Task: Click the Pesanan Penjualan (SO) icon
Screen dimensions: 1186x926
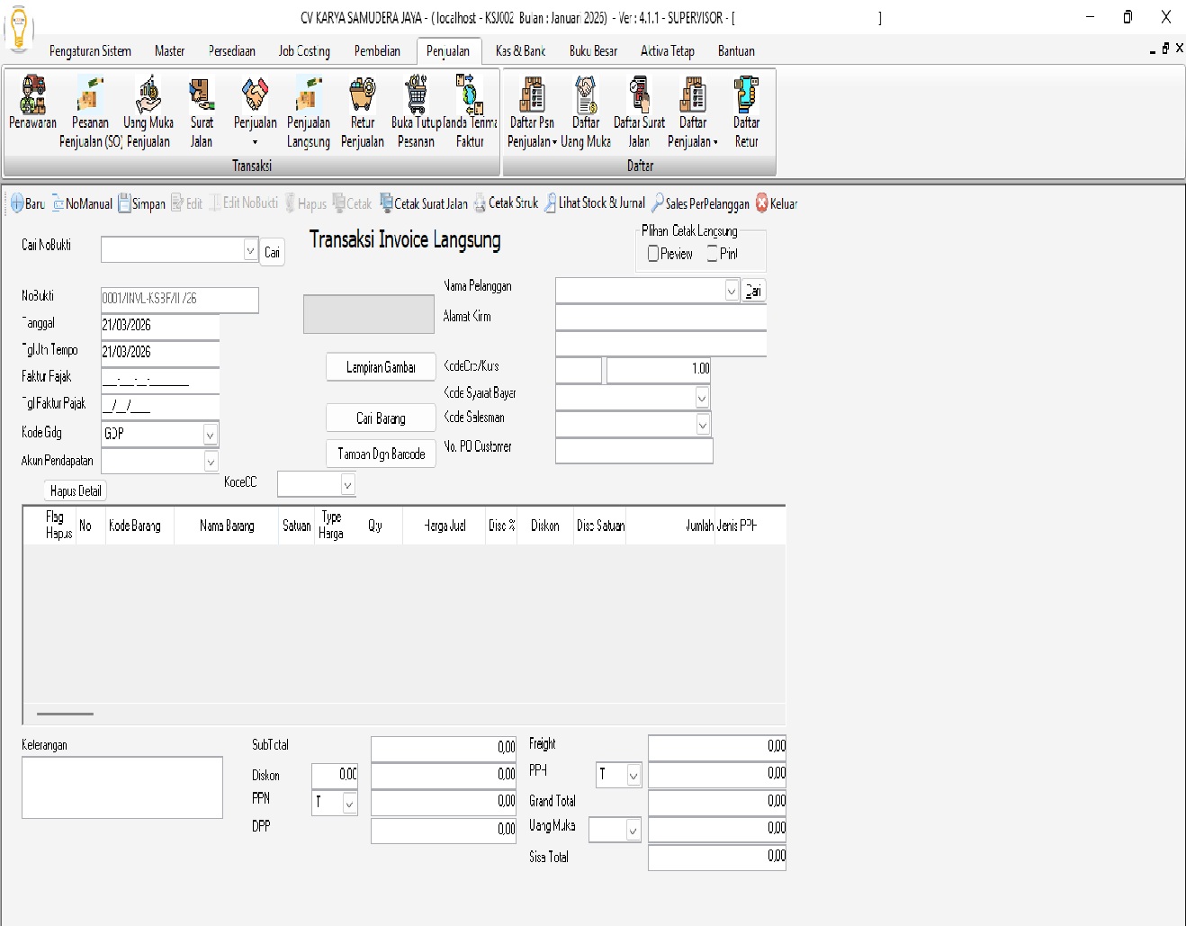Action: click(90, 94)
